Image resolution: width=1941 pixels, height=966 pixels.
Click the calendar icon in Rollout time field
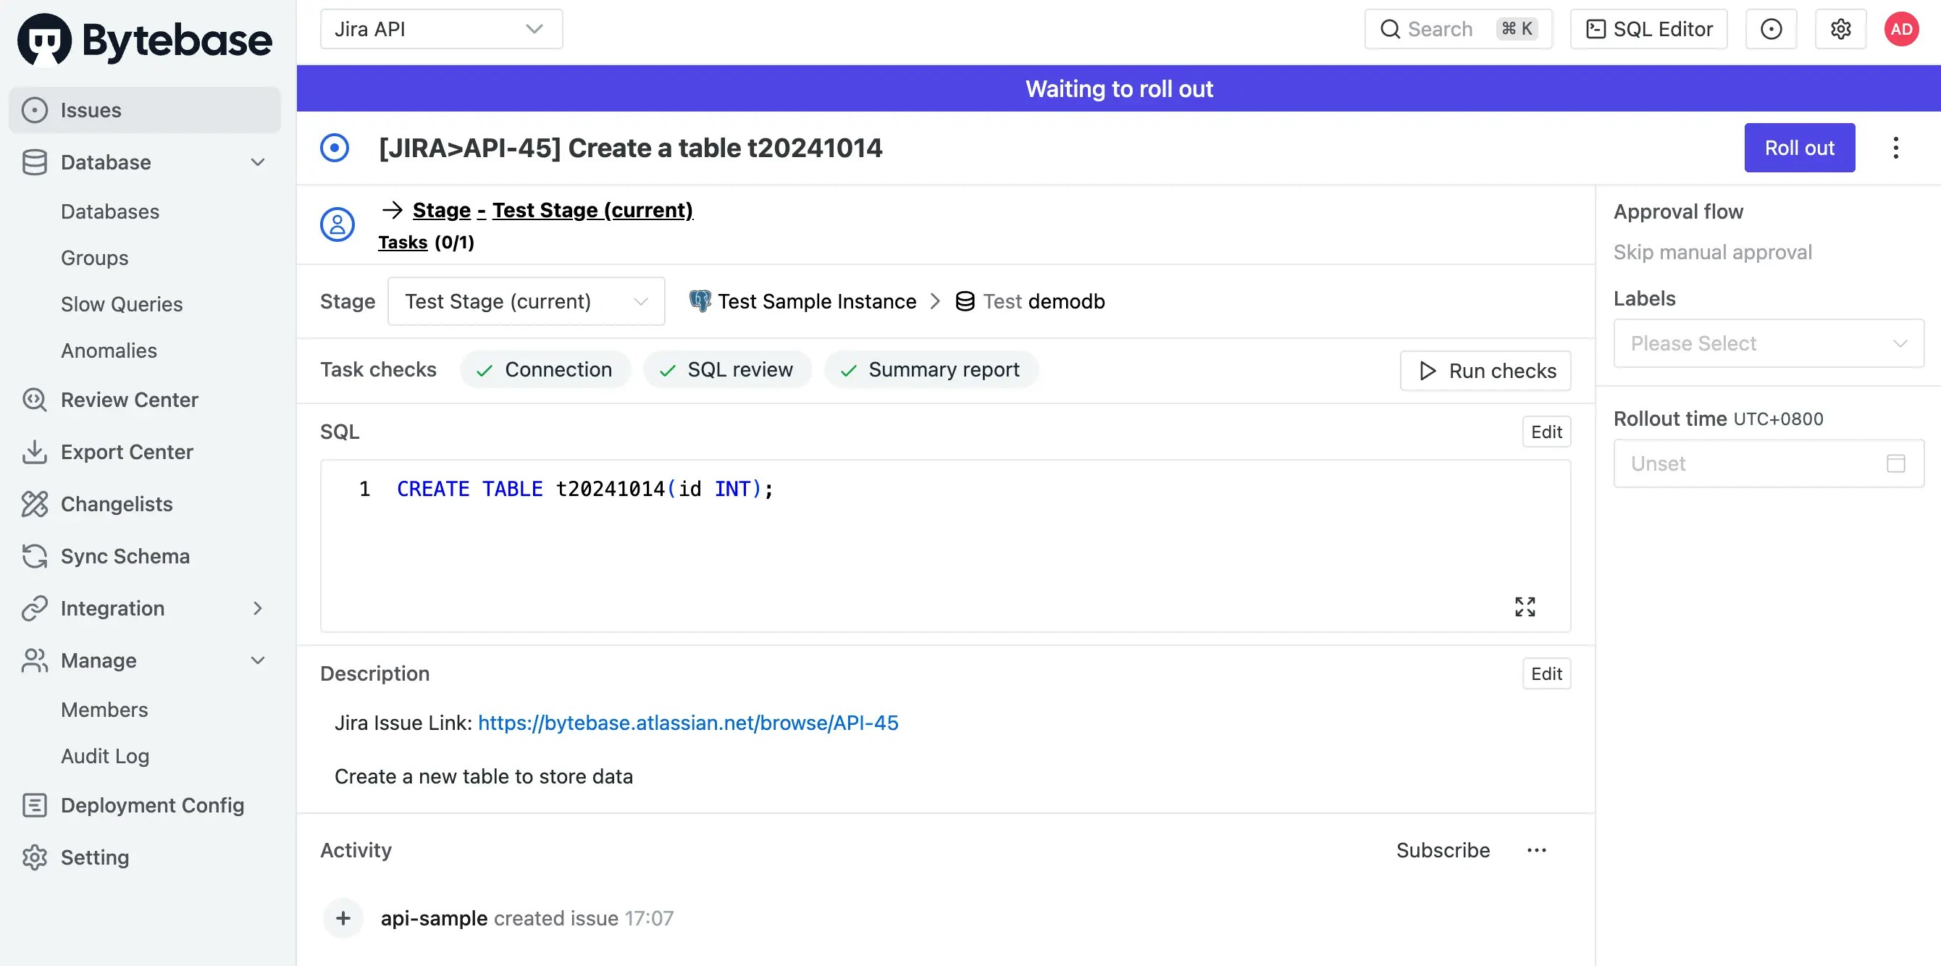click(1896, 463)
